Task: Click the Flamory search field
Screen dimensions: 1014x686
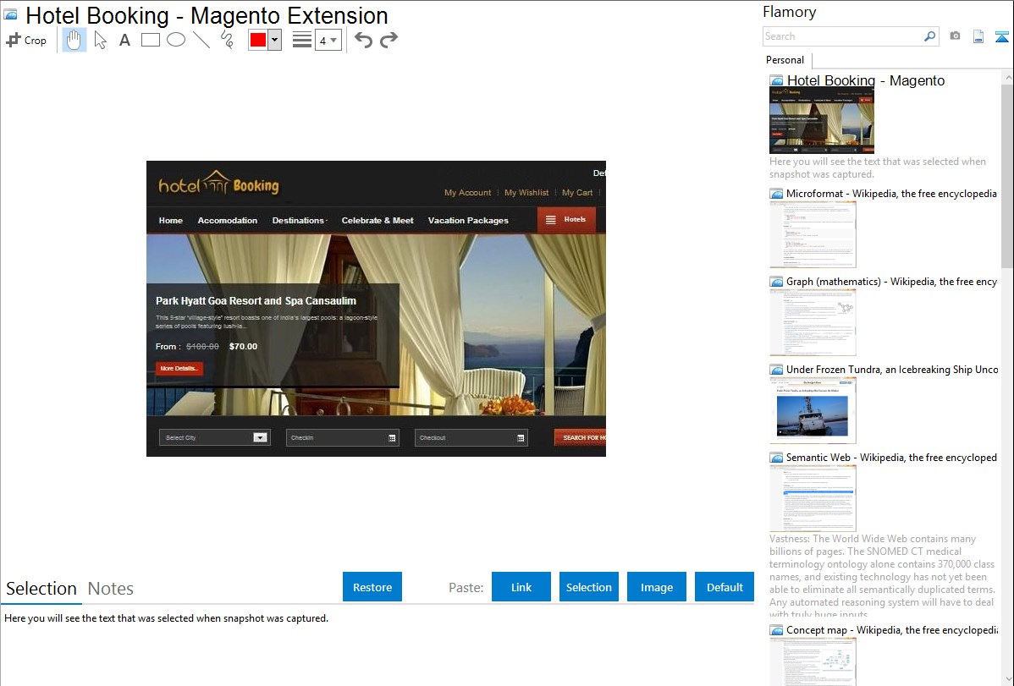Action: tap(842, 36)
